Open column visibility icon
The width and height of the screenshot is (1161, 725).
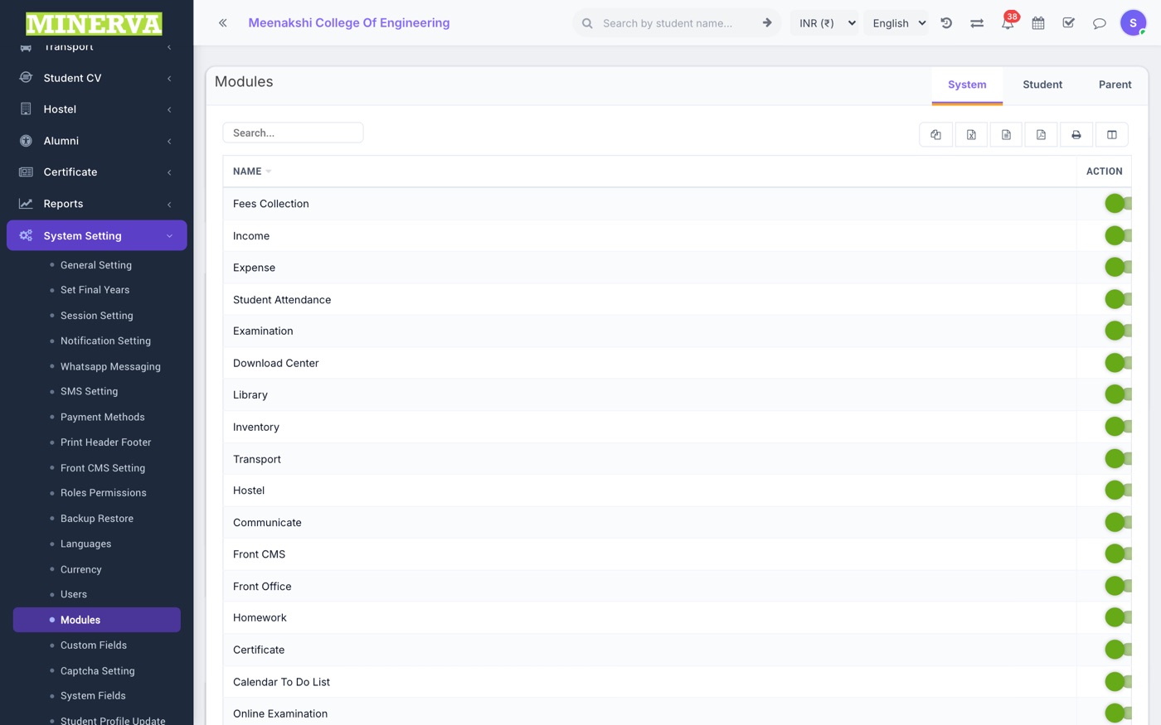(x=1112, y=134)
